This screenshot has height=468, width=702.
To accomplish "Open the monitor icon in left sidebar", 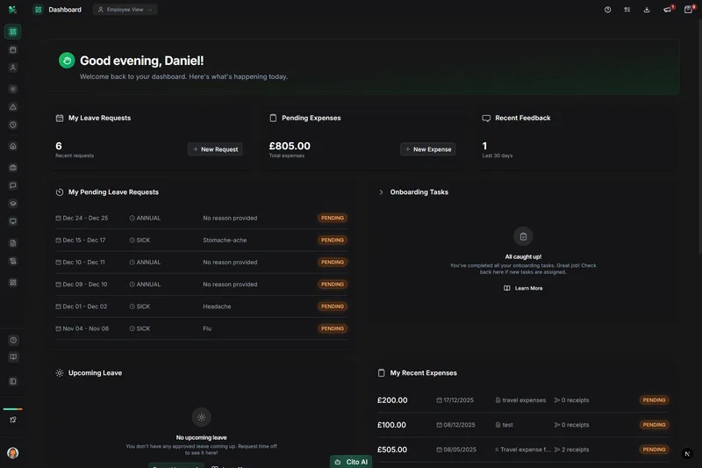I will (13, 221).
